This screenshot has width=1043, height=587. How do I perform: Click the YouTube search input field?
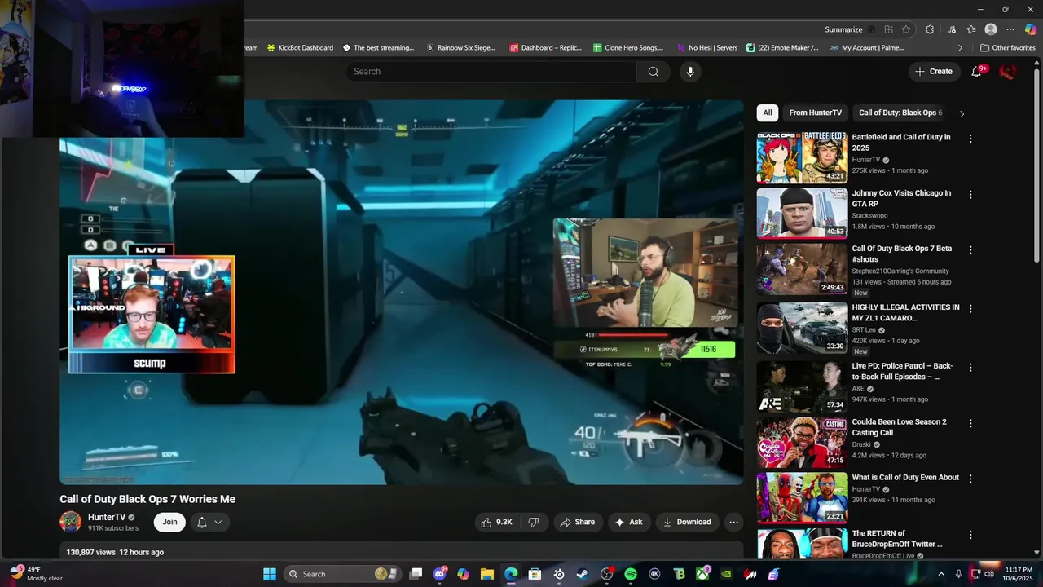pos(492,72)
